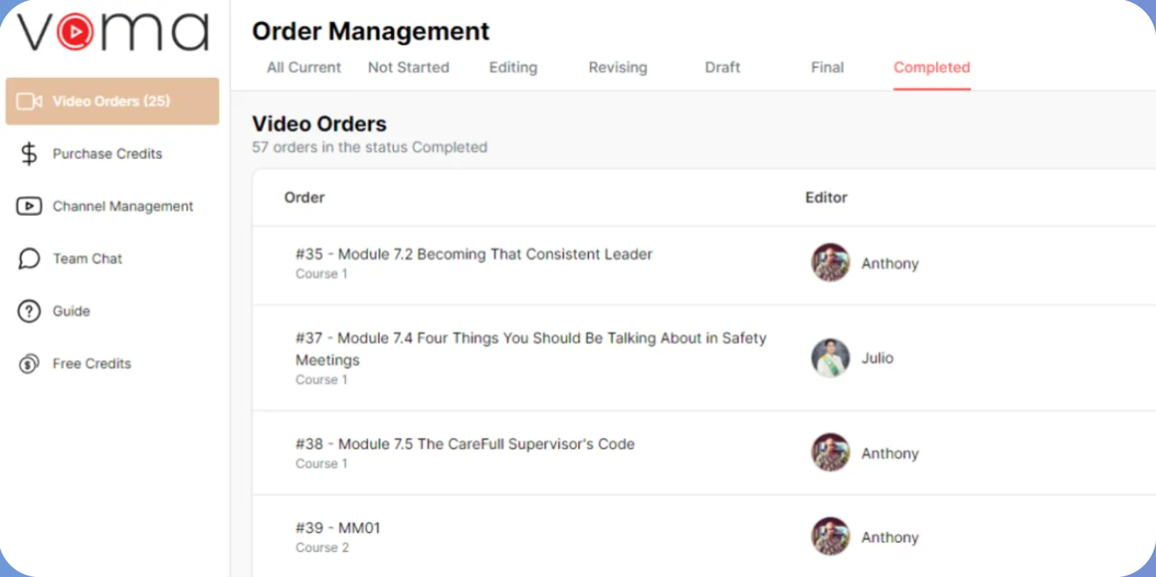The image size is (1156, 577).
Task: Click Julio's avatar on order #37
Action: [830, 358]
